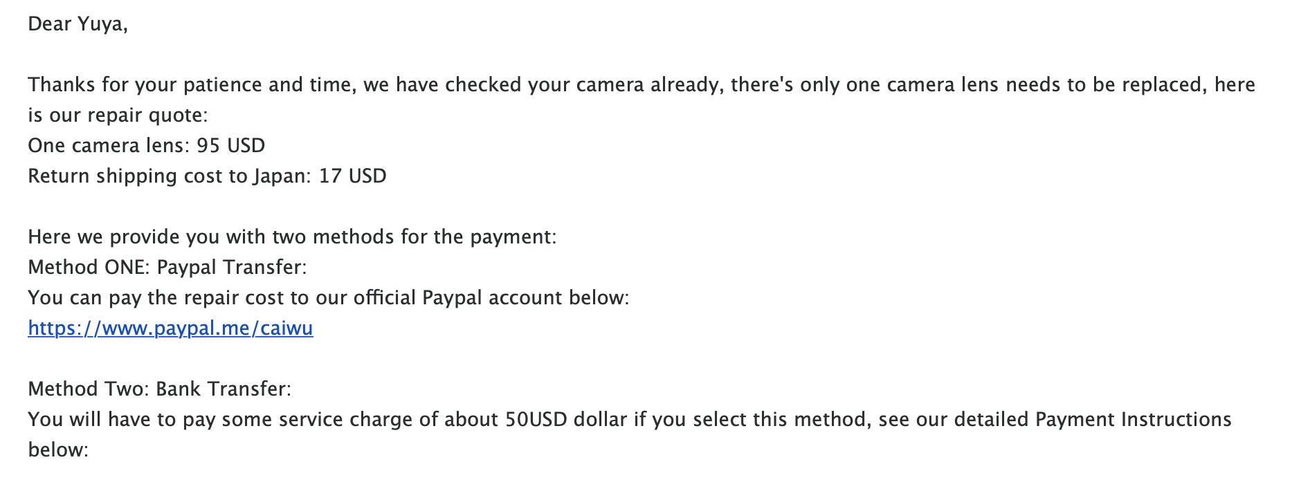Click the words 'Payment Instructions'
1301x480 pixels.
click(1134, 420)
